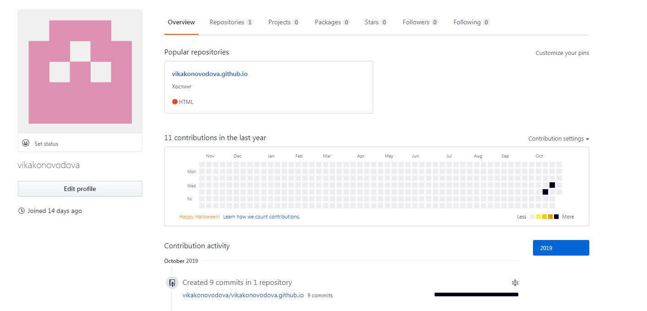Open the Stars tab
Image resolution: width=647 pixels, height=311 pixels.
point(376,22)
